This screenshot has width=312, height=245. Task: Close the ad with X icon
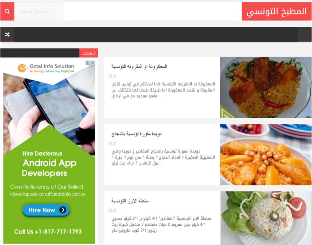(93, 63)
